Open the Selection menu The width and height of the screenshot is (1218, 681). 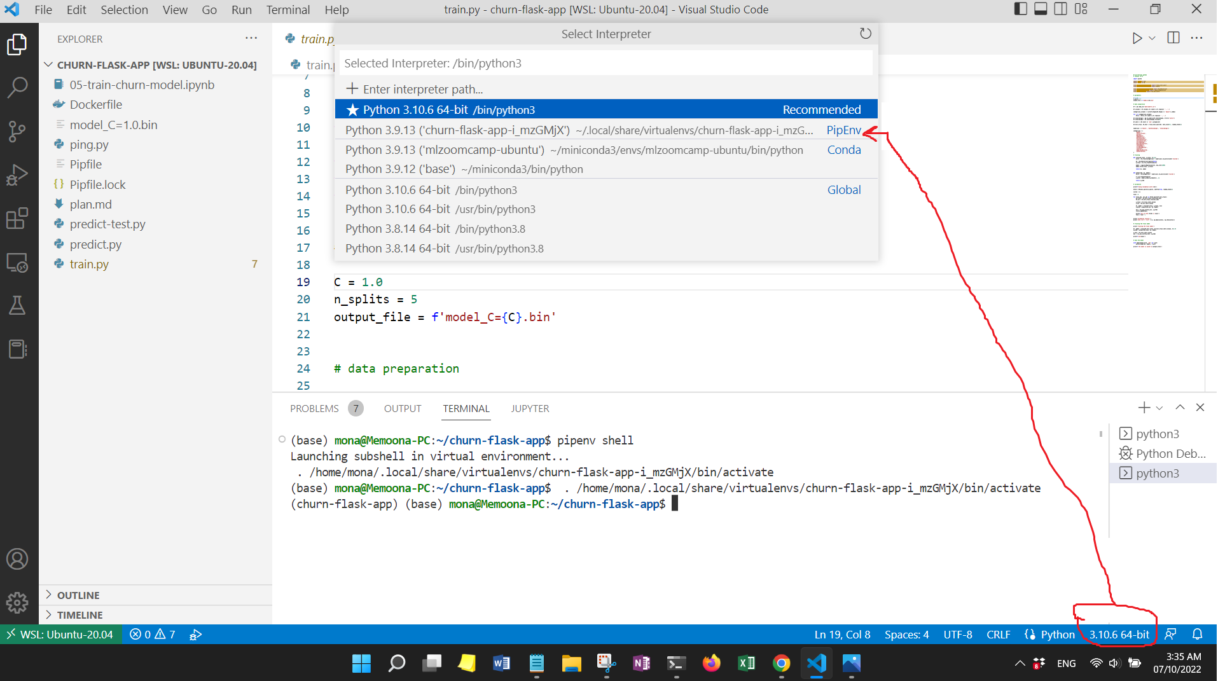click(x=124, y=10)
